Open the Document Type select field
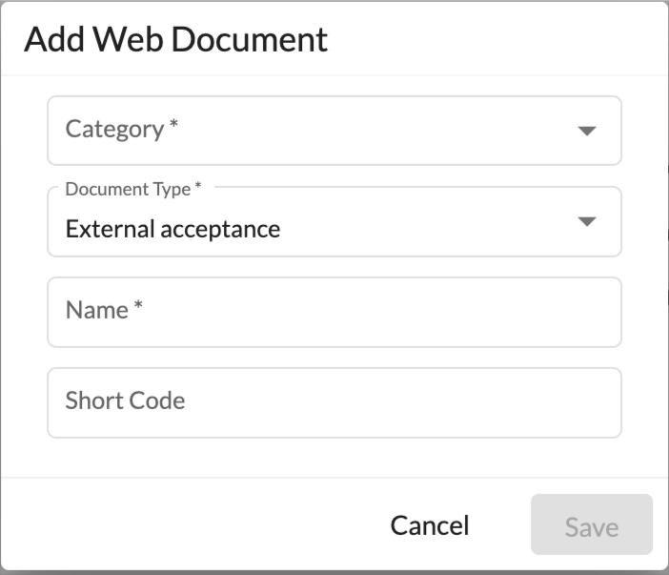The width and height of the screenshot is (669, 575). pos(334,221)
